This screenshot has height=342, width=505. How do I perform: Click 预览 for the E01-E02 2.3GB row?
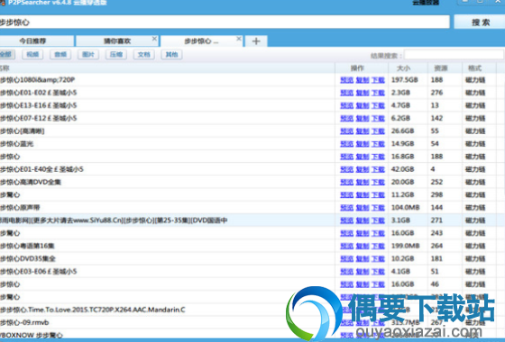(347, 93)
